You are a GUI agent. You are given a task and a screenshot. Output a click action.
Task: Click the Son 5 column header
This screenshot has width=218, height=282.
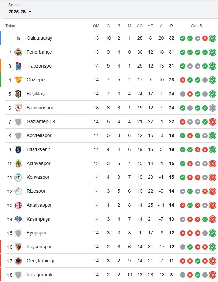(x=197, y=26)
